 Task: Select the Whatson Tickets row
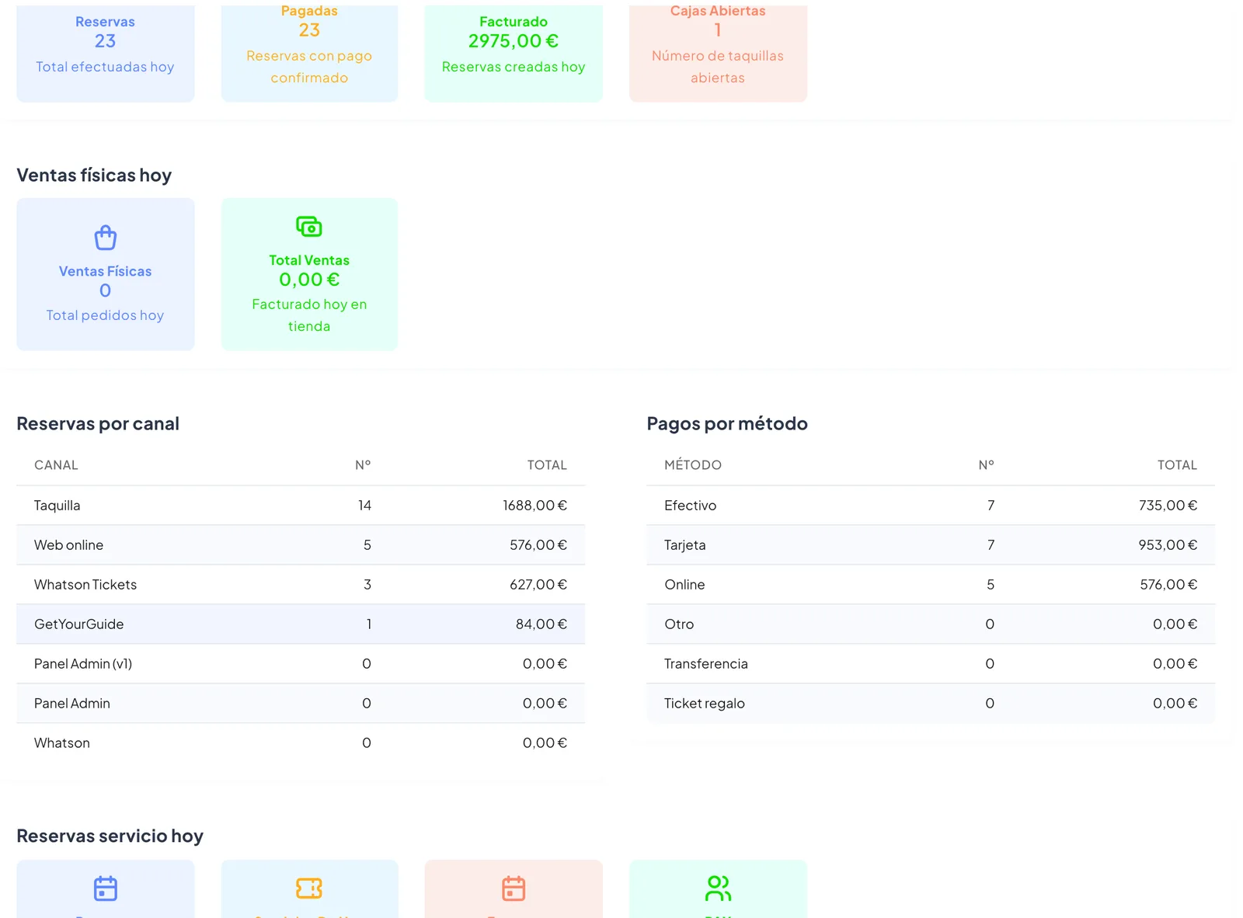pos(301,585)
